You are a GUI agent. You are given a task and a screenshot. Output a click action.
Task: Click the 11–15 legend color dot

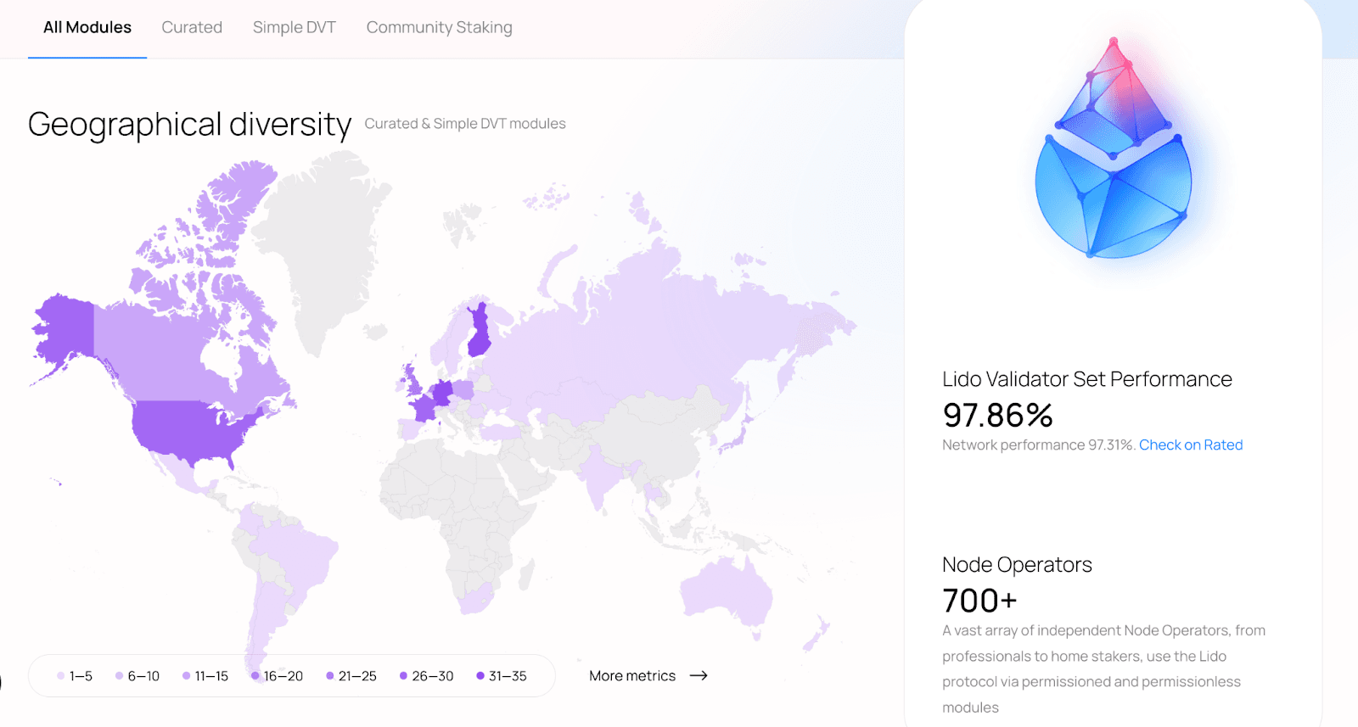tap(186, 676)
